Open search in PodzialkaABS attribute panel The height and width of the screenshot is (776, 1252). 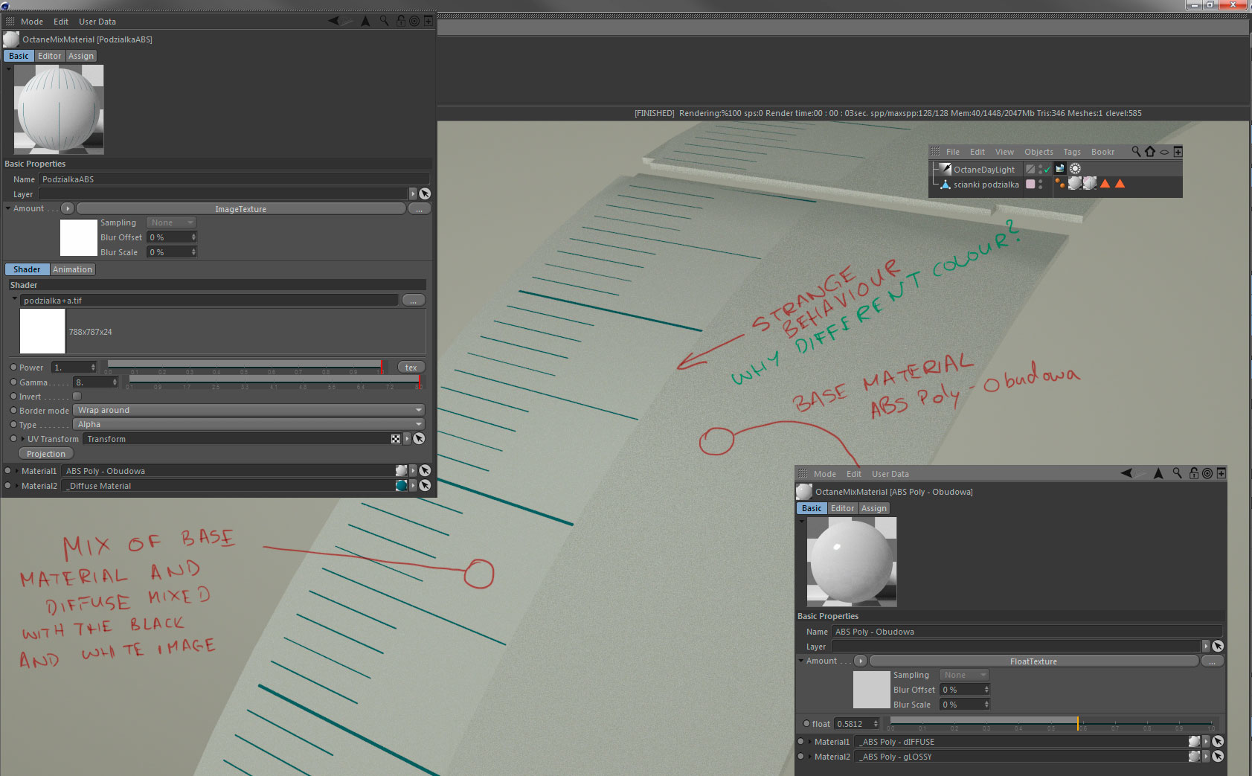coord(384,21)
